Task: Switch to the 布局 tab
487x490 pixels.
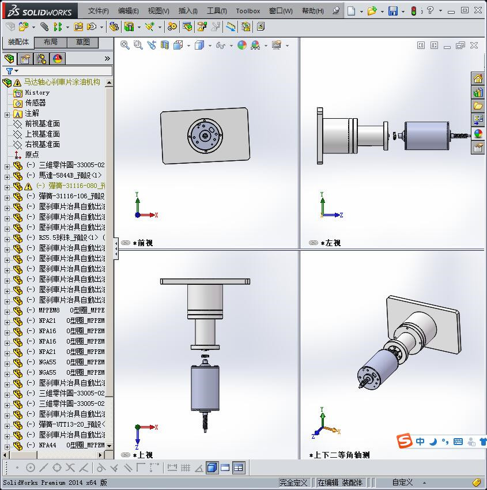Action: coord(50,42)
